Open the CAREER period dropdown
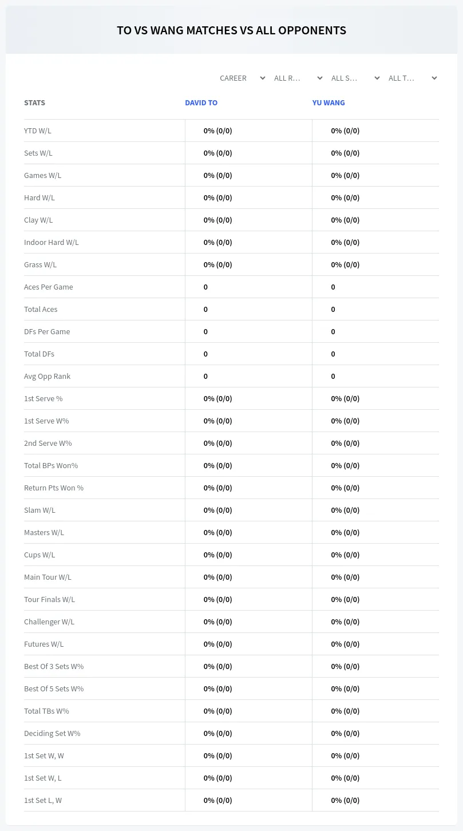This screenshot has height=831, width=463. tap(242, 78)
